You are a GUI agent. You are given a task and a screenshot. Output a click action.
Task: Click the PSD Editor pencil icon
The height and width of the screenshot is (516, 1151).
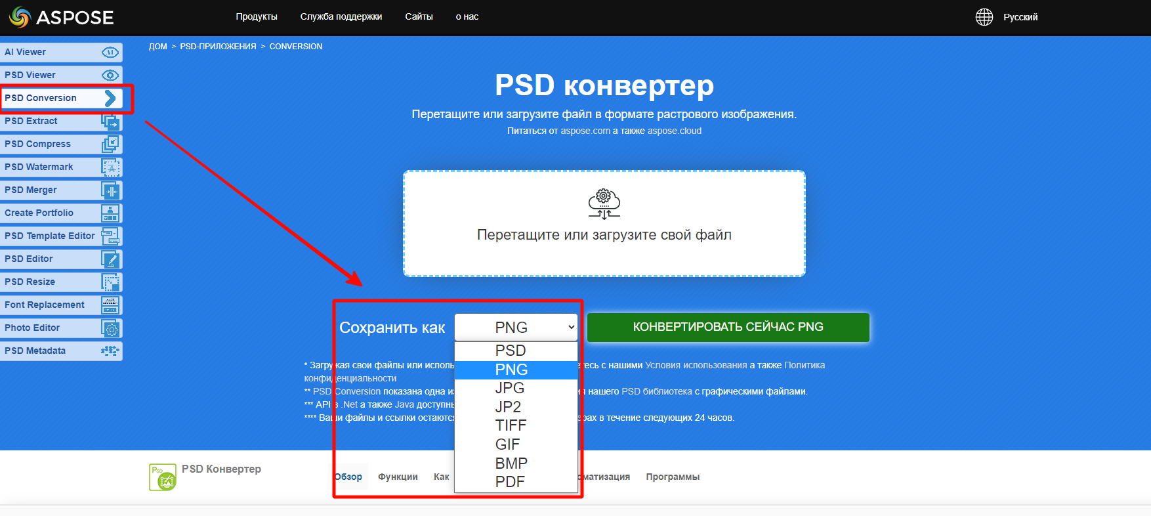click(110, 259)
